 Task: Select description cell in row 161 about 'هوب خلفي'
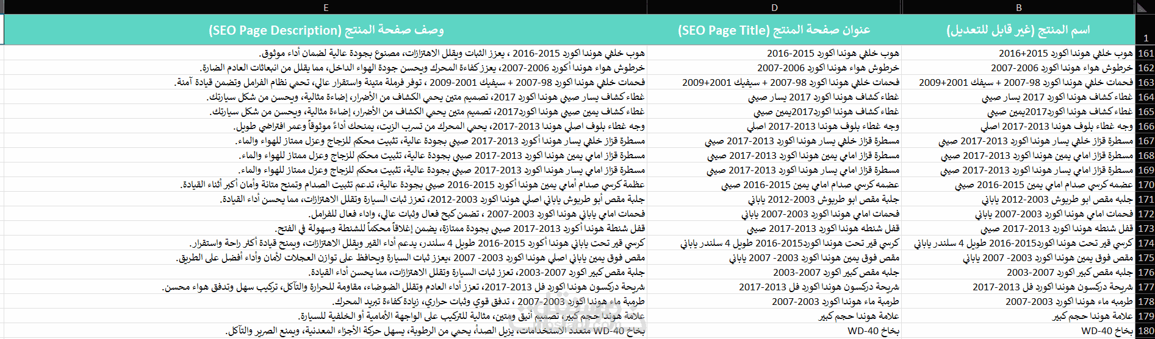point(326,53)
